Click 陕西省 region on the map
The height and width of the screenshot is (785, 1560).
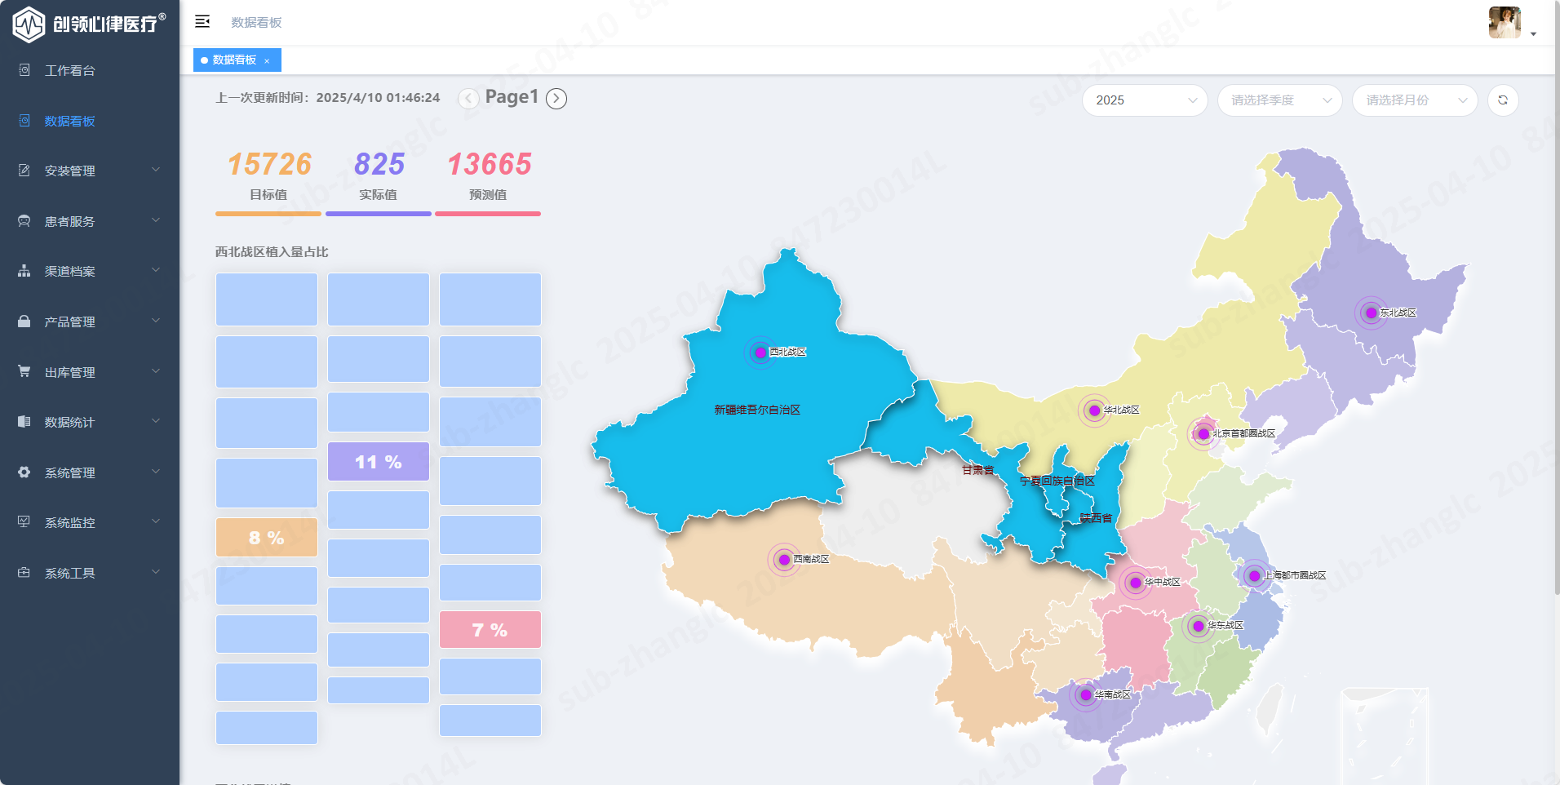(1096, 518)
